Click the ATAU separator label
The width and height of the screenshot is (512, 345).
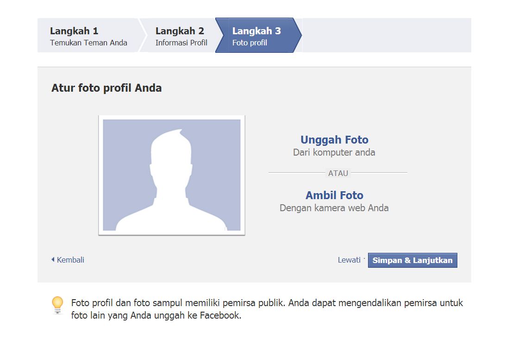click(338, 173)
